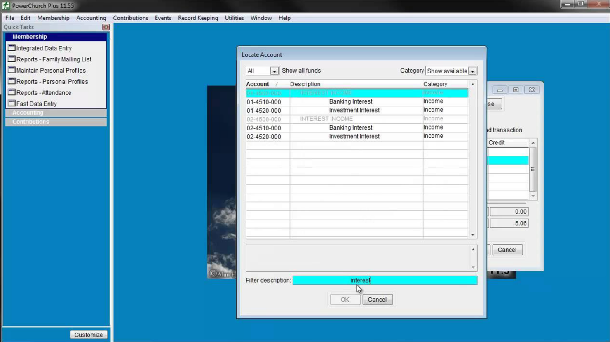The height and width of the screenshot is (342, 610).
Task: Click the notes box scroll down arrow
Action: (473, 267)
